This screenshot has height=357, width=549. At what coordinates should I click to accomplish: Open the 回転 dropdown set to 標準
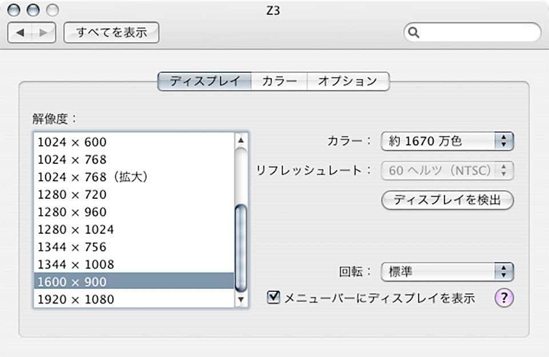447,272
